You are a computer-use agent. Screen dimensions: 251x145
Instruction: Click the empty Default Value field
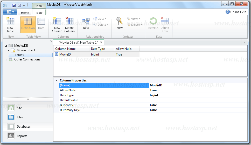pos(198,100)
